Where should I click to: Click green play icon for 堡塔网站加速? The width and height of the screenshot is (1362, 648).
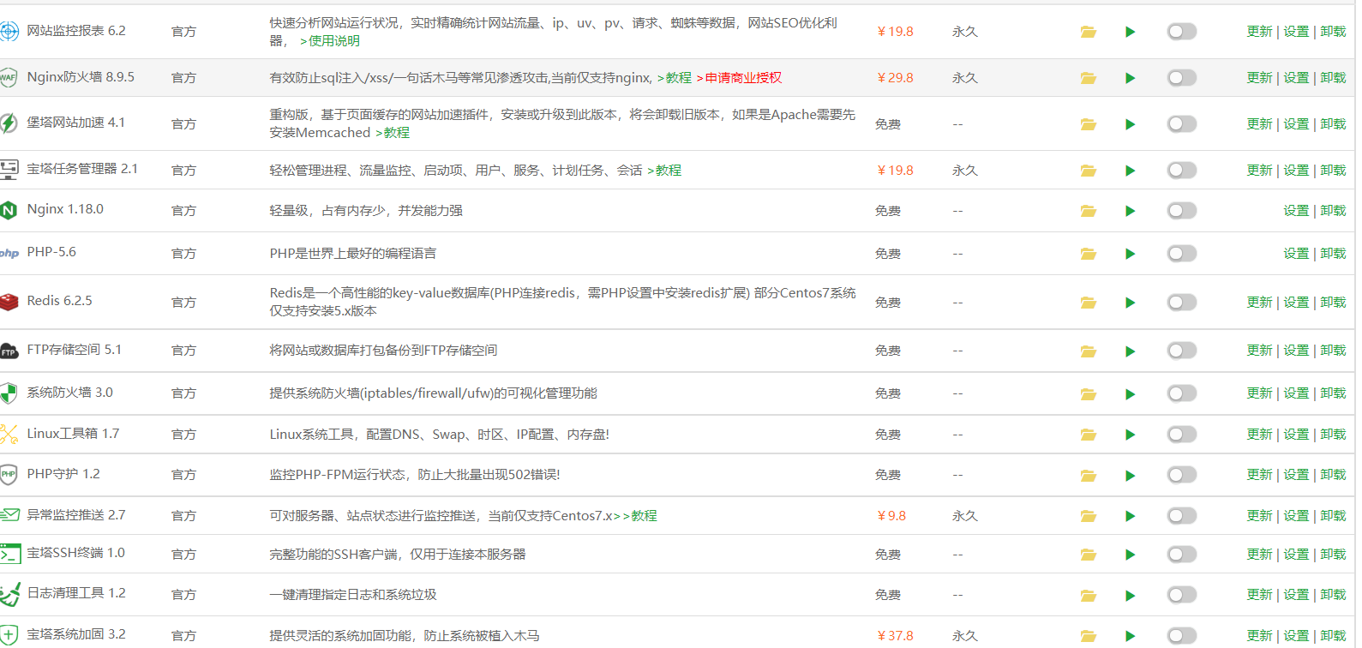tap(1130, 124)
